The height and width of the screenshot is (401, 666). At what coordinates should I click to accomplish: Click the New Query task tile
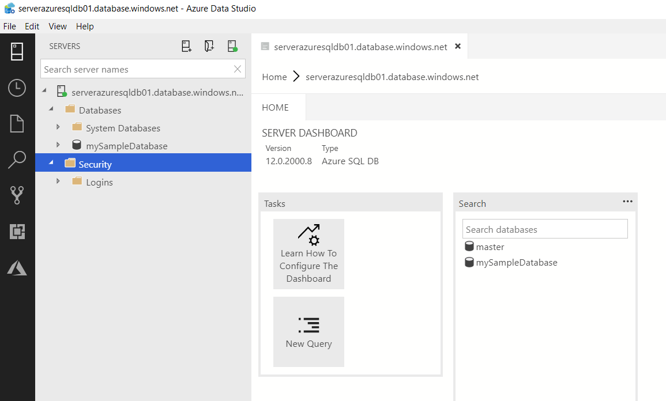[x=309, y=332]
